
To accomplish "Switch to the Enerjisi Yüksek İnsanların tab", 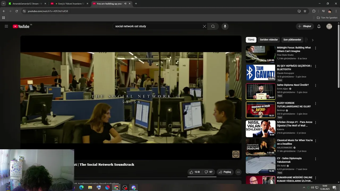I will pyautogui.click(x=70, y=4).
